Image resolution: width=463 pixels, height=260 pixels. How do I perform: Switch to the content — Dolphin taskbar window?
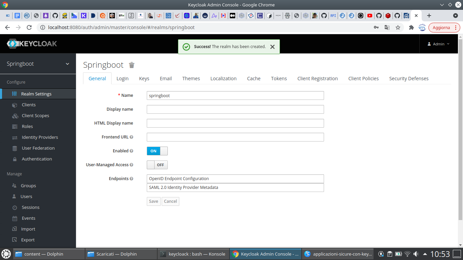point(49,254)
